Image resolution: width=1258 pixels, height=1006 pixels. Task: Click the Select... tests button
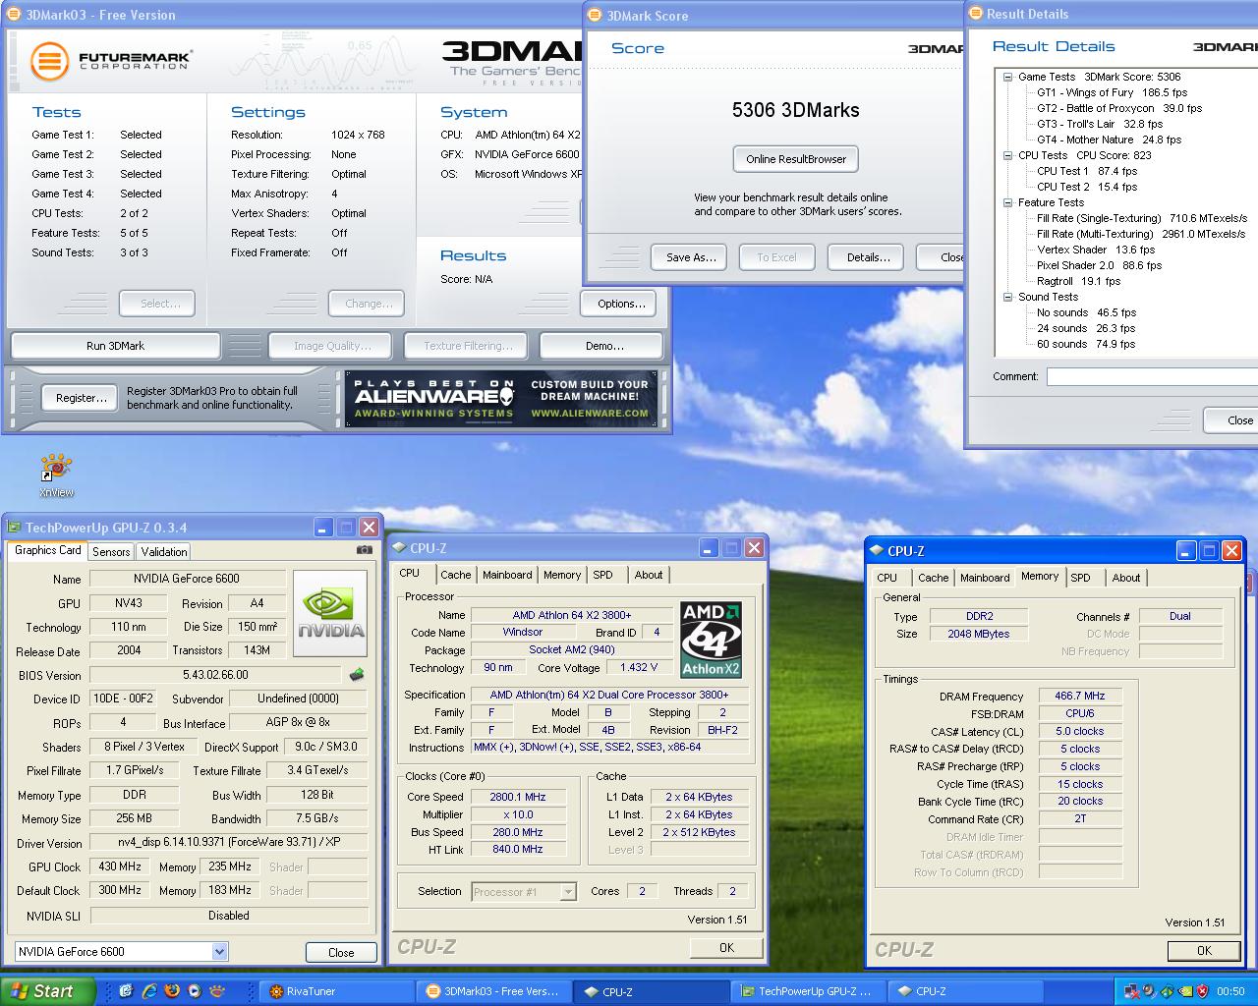click(156, 304)
